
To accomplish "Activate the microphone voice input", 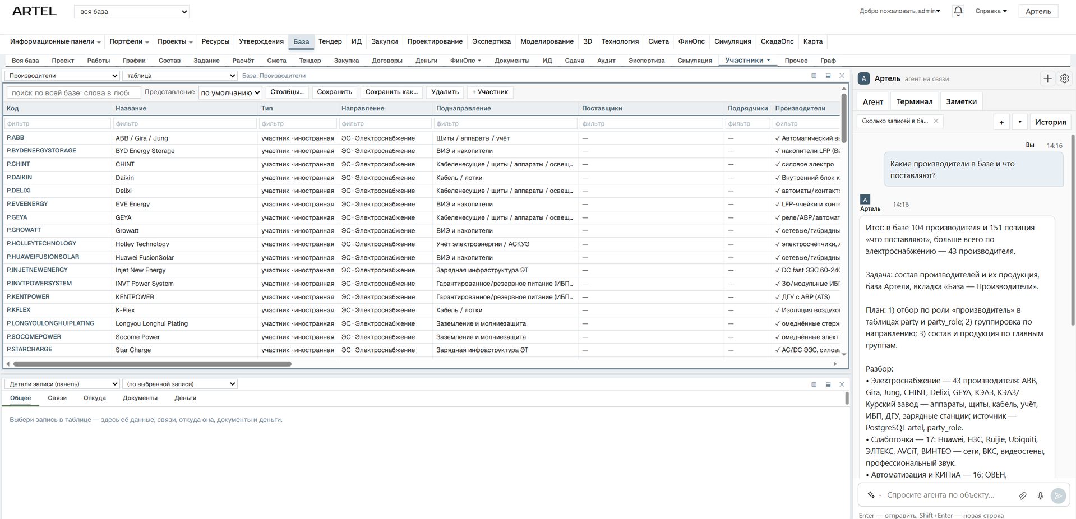I will pyautogui.click(x=1040, y=495).
